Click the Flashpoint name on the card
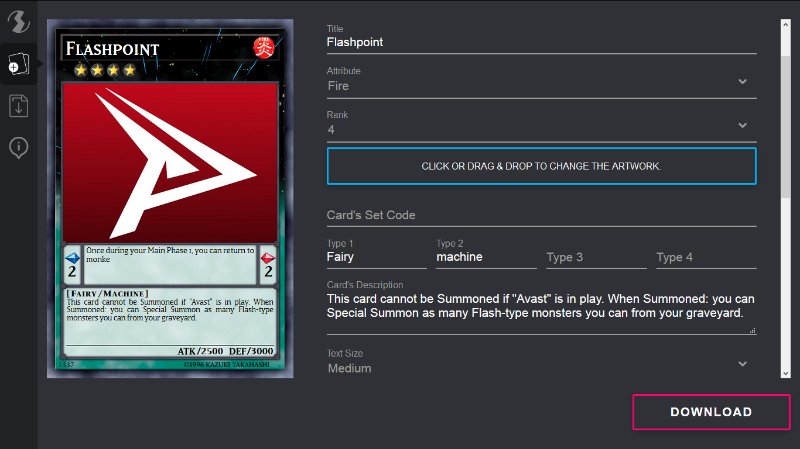 112,49
